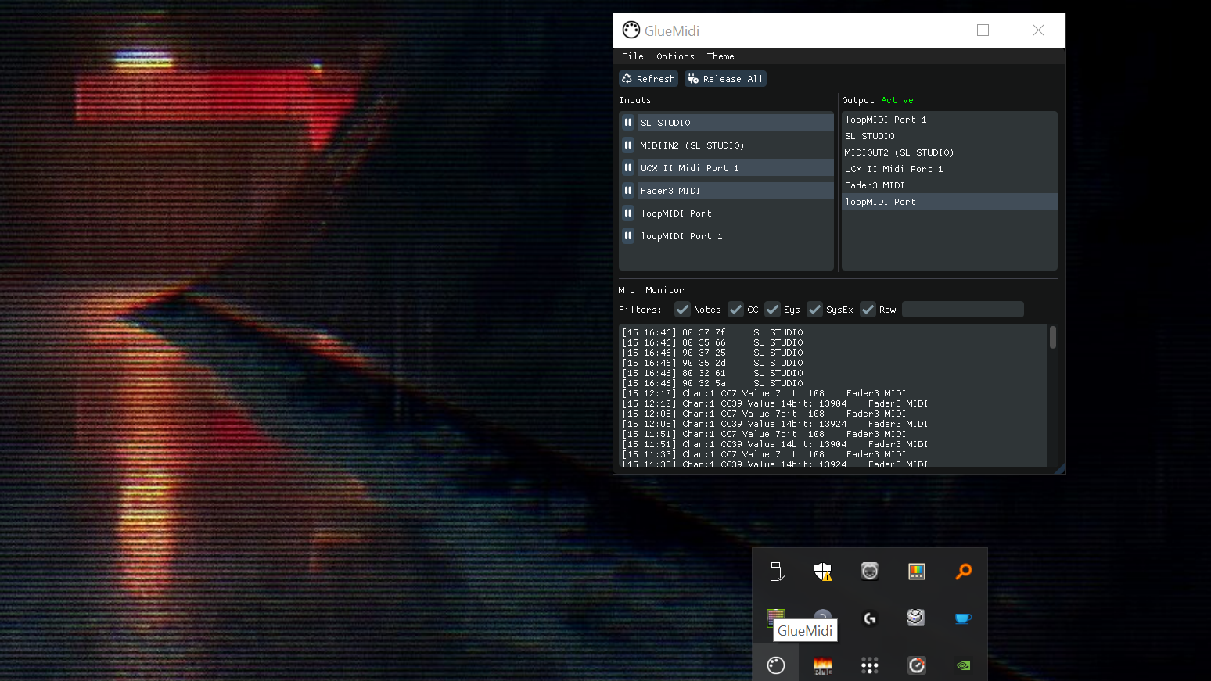This screenshot has height=681, width=1211.
Task: Pause the SL STUDIO input
Action: (x=628, y=123)
